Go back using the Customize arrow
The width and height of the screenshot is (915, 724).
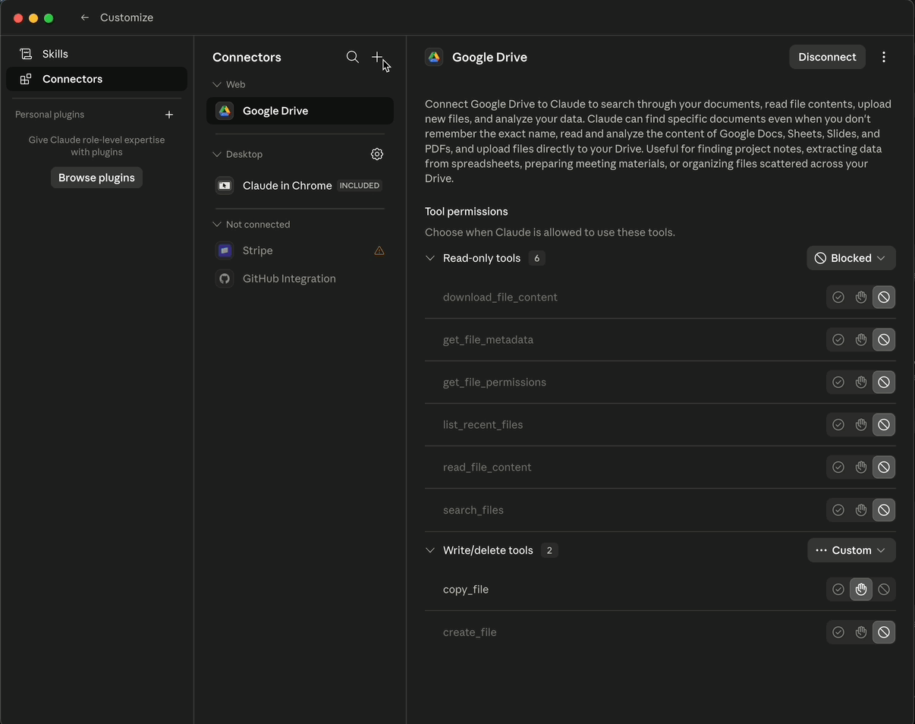coord(85,17)
